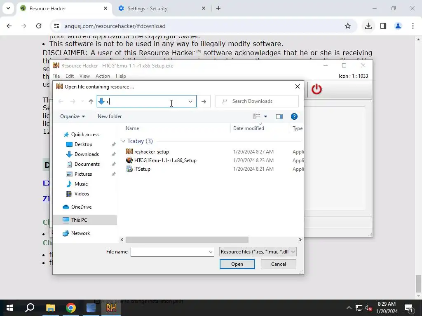Click the horizontal scrollbar in file list
This screenshot has height=316, width=422.
[187, 240]
